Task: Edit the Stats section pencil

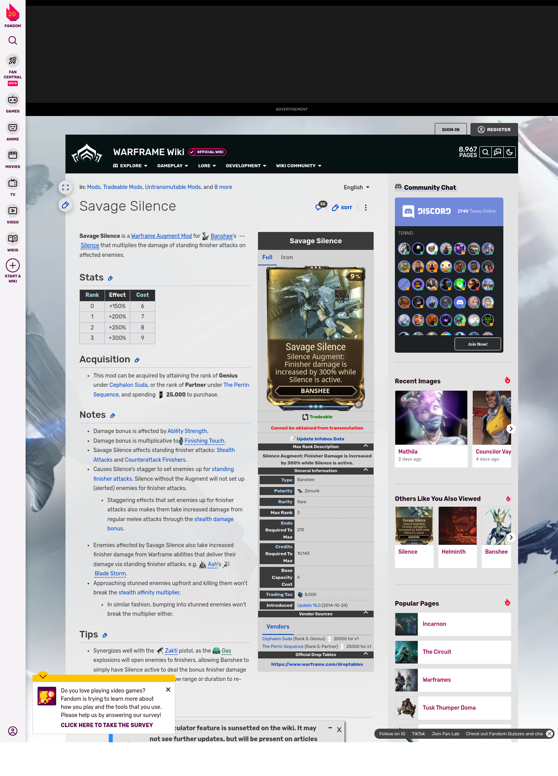Action: coord(110,278)
